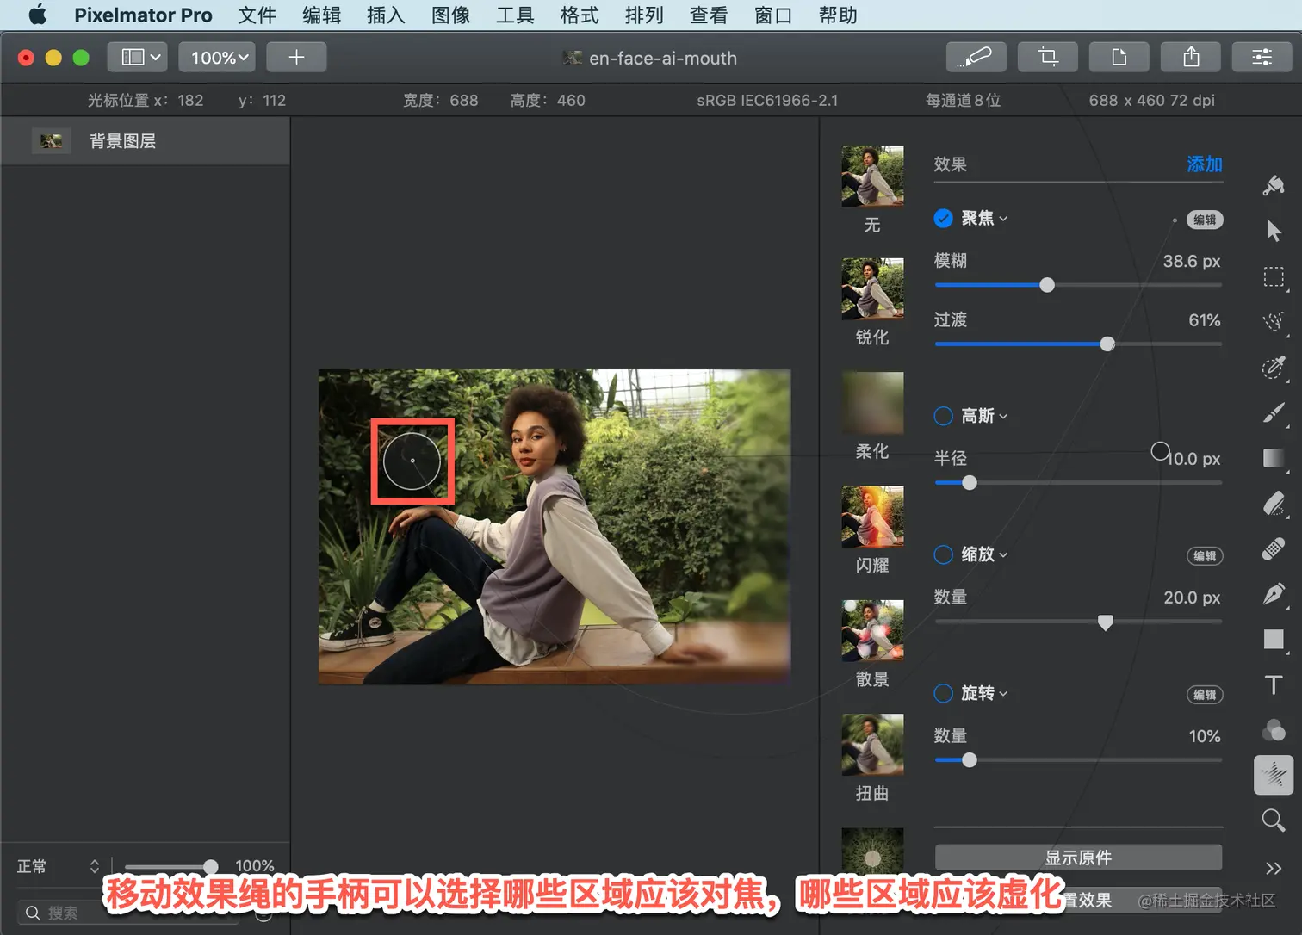Select the Text tool
The height and width of the screenshot is (935, 1302).
coord(1274,684)
